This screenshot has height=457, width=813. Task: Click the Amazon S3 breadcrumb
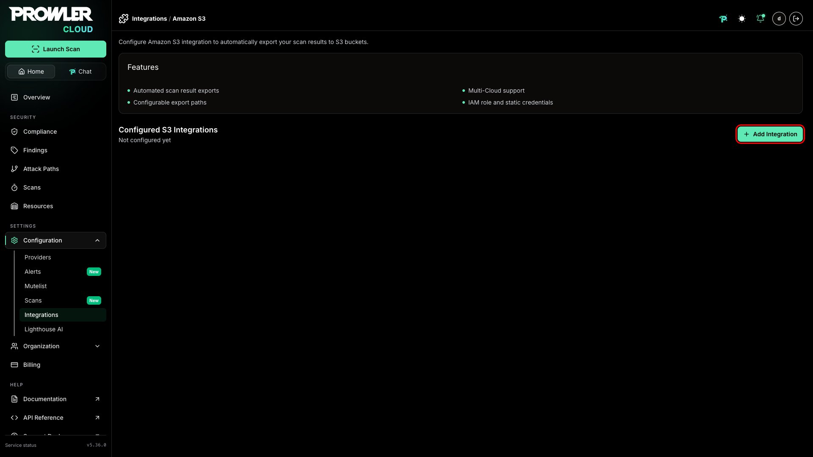pos(189,19)
